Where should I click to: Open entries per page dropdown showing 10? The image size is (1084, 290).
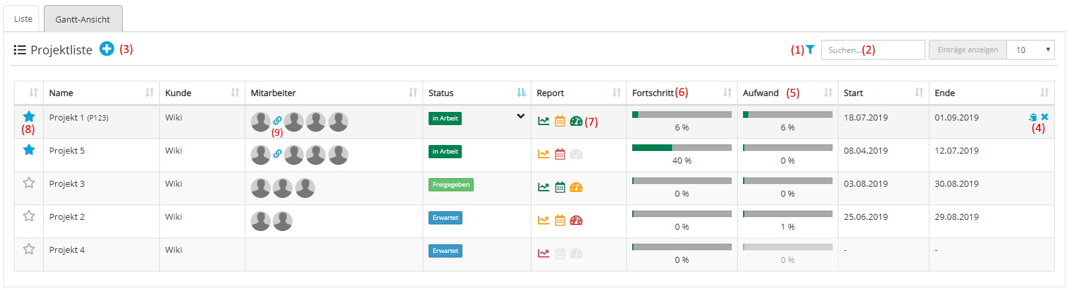point(1030,50)
